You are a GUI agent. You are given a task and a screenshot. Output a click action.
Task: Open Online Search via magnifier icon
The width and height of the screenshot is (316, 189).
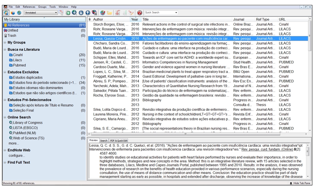point(74,13)
